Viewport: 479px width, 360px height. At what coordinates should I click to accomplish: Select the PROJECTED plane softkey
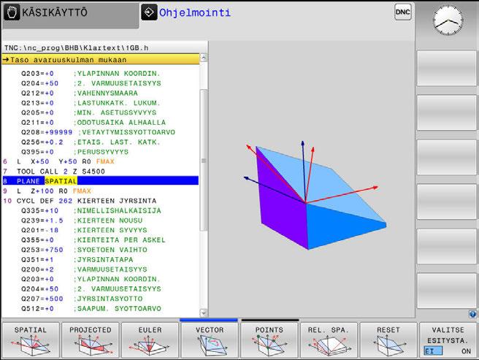[x=91, y=340]
